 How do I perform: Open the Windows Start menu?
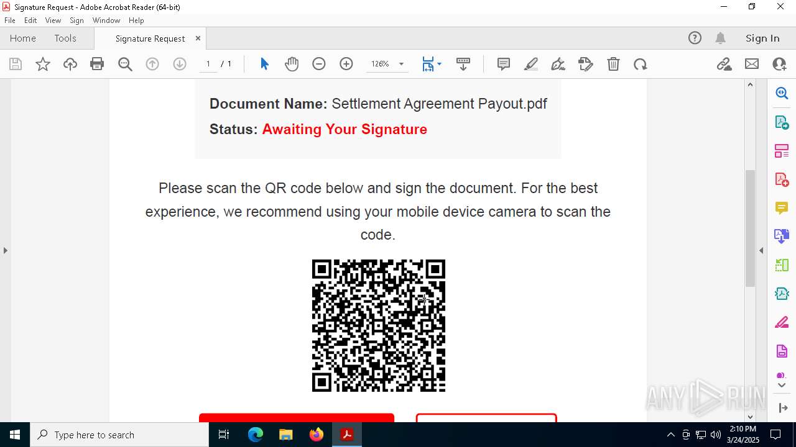(x=14, y=435)
